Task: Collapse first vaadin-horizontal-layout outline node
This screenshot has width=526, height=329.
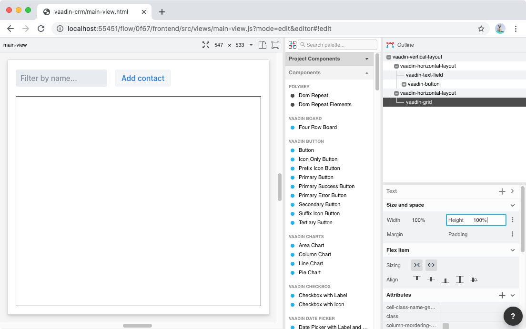Action: [x=396, y=66]
